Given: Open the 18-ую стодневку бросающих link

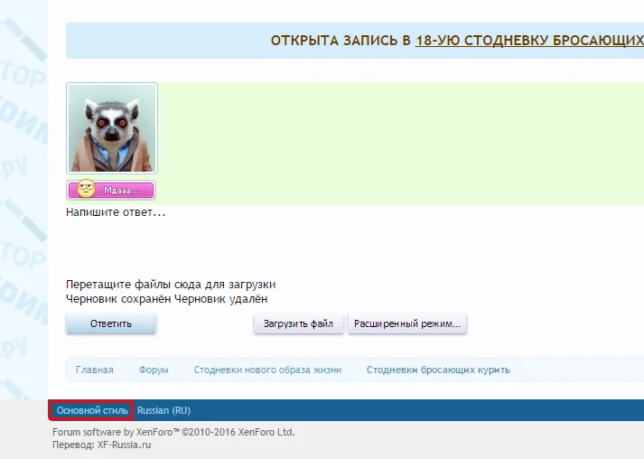Looking at the screenshot, I should click(x=530, y=41).
